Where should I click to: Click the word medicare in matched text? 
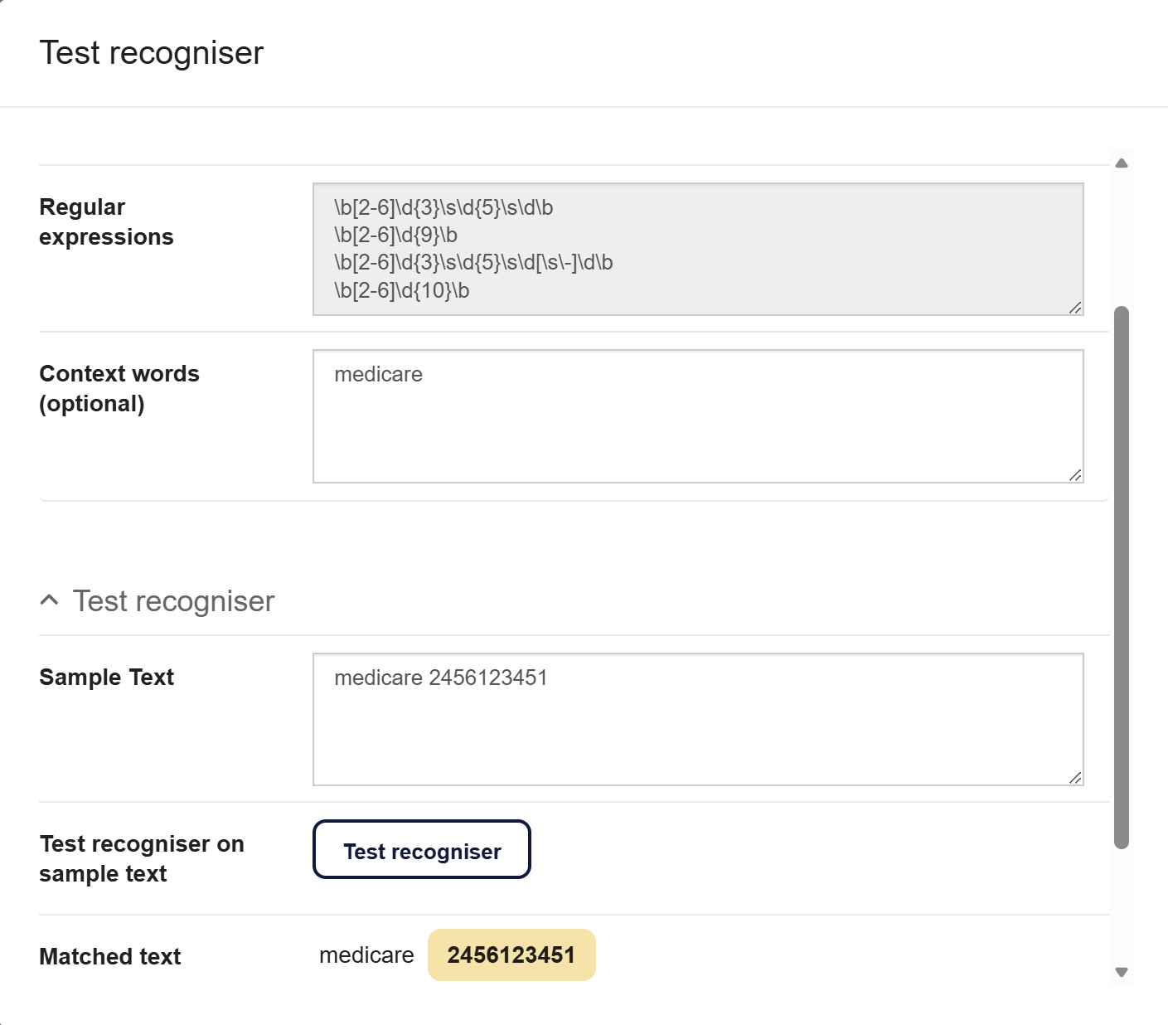[x=366, y=955]
